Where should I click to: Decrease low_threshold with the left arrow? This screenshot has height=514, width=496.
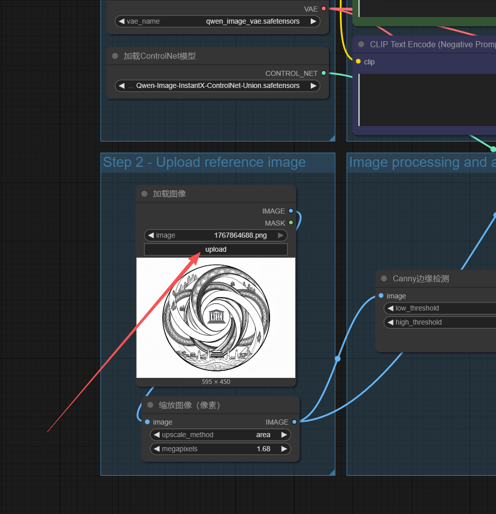[x=390, y=309]
